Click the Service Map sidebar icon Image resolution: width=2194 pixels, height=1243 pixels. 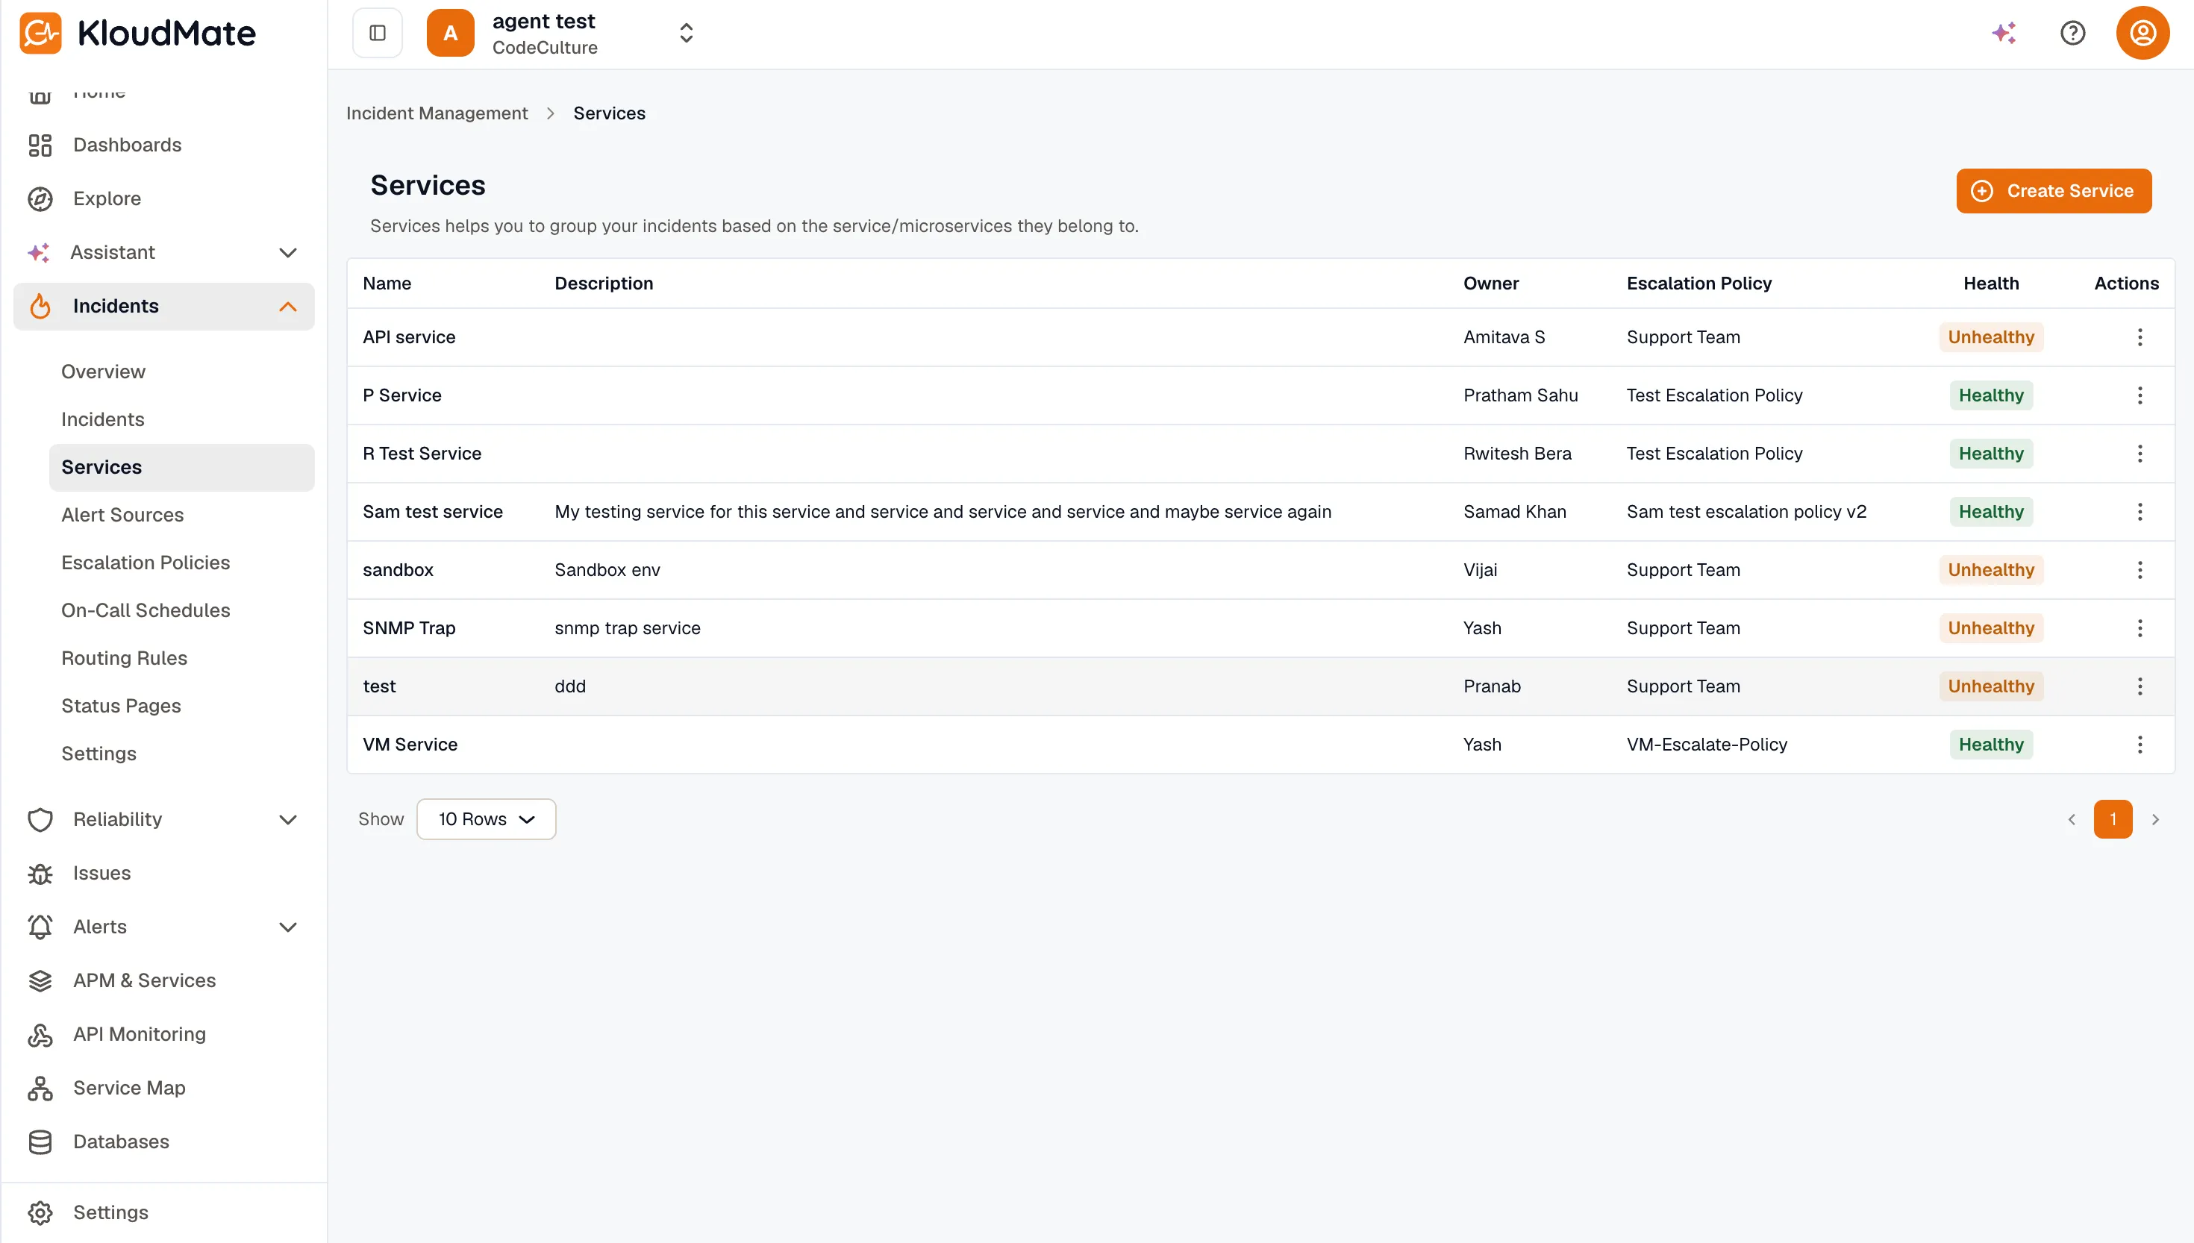tap(40, 1088)
